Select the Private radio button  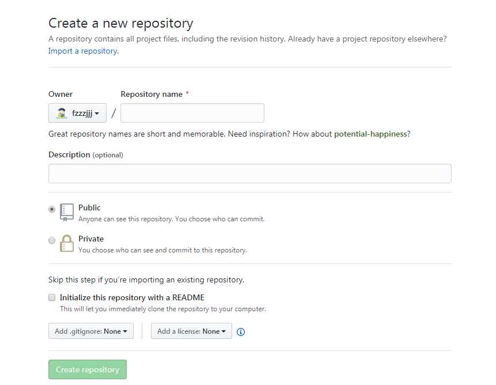tap(52, 240)
